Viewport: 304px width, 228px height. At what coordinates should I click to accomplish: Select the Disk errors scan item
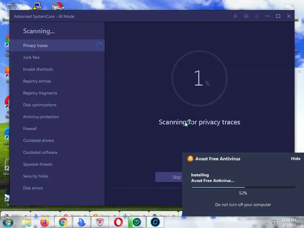tap(57, 188)
